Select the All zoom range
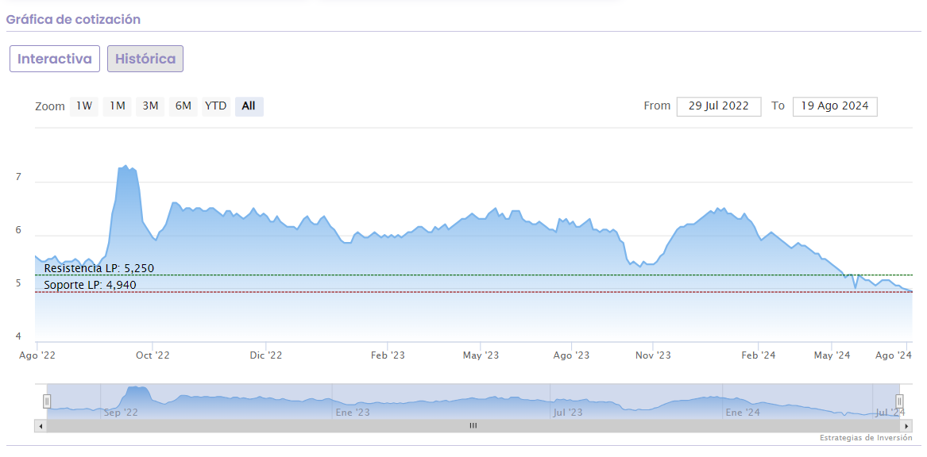Image resolution: width=927 pixels, height=457 pixels. tap(249, 106)
